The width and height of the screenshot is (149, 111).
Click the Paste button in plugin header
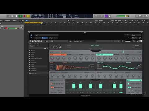[56, 38]
